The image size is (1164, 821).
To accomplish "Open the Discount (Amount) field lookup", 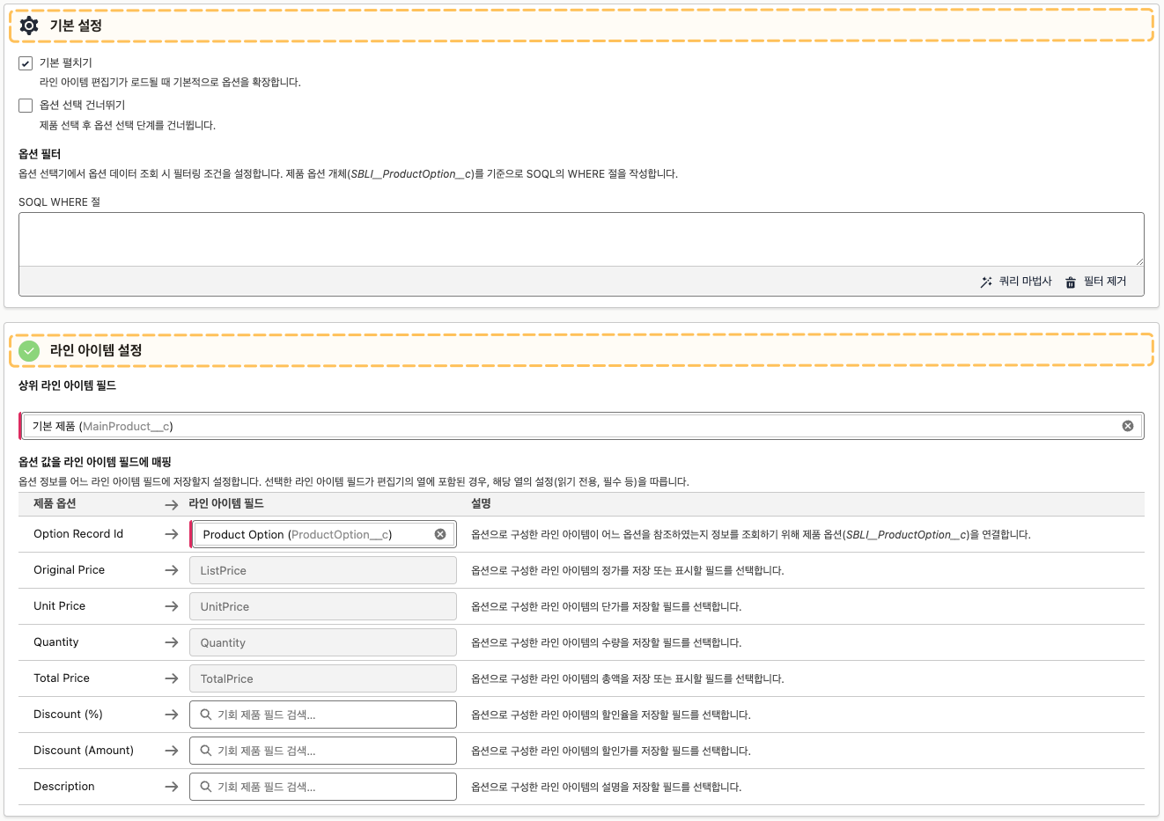I will [335, 751].
